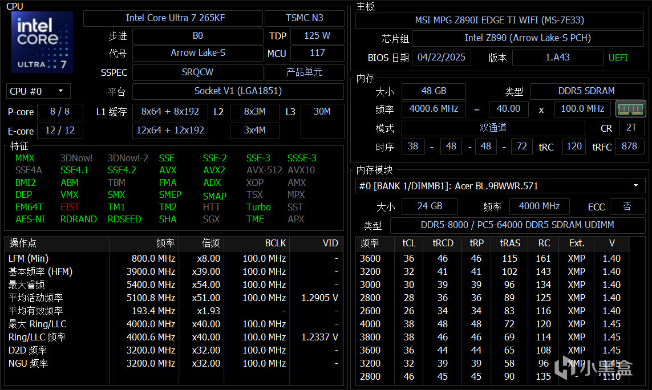
Task: Click the ECC value 否
Action: point(627,206)
